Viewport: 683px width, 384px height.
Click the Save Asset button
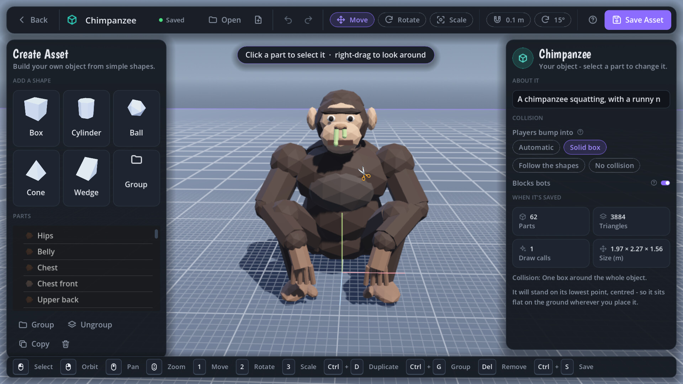[x=638, y=20]
